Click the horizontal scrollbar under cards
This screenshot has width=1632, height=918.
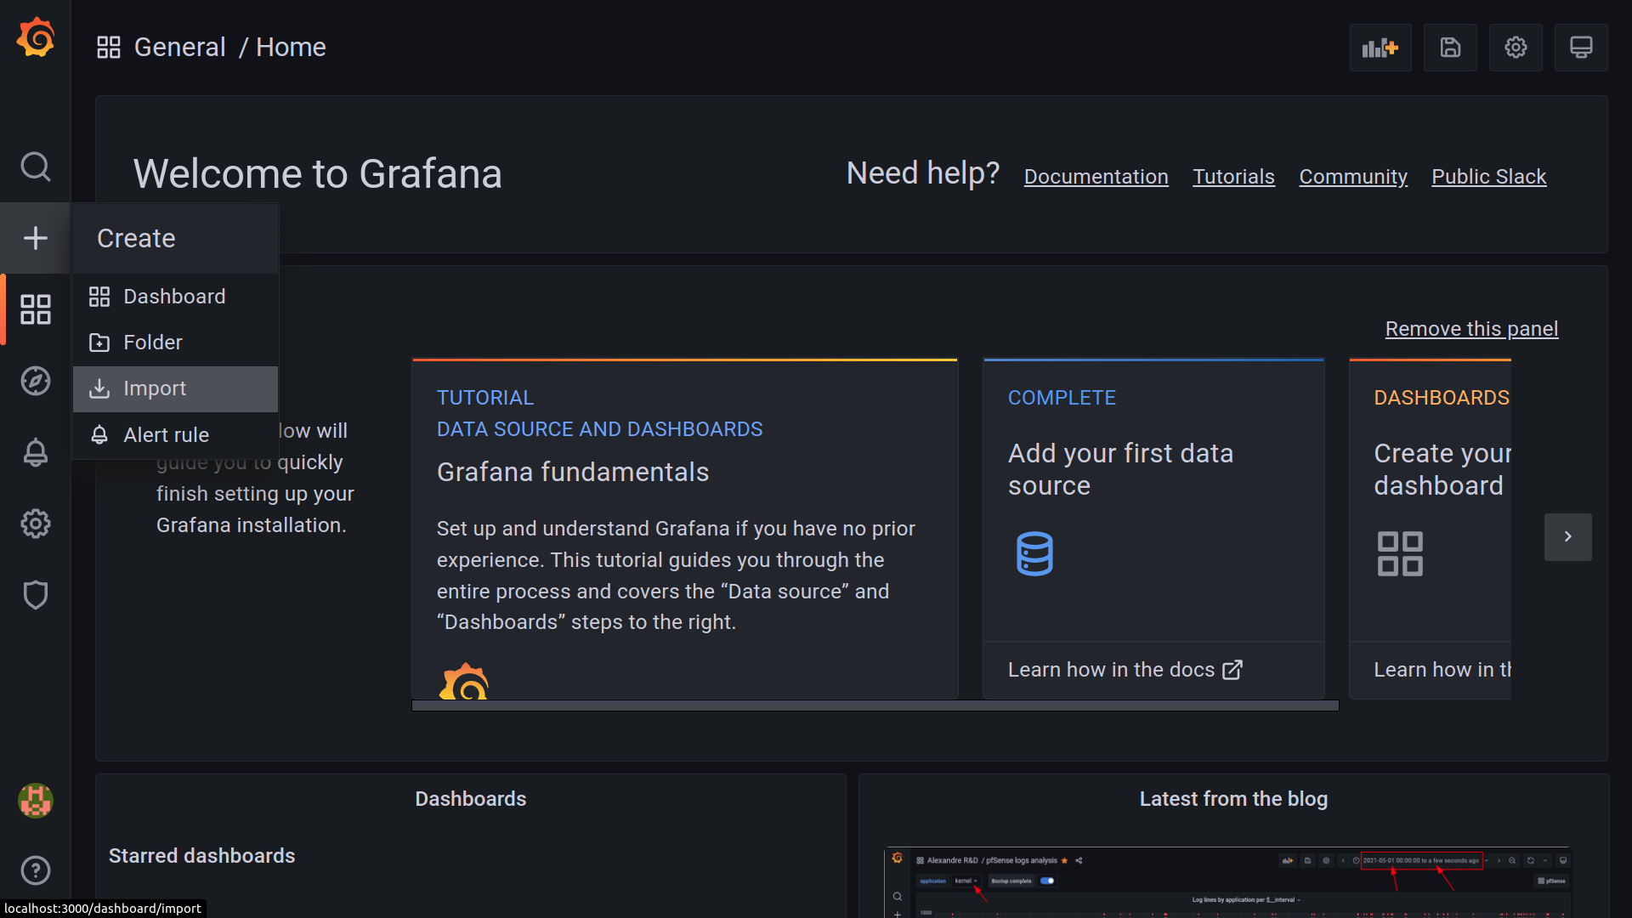click(875, 705)
